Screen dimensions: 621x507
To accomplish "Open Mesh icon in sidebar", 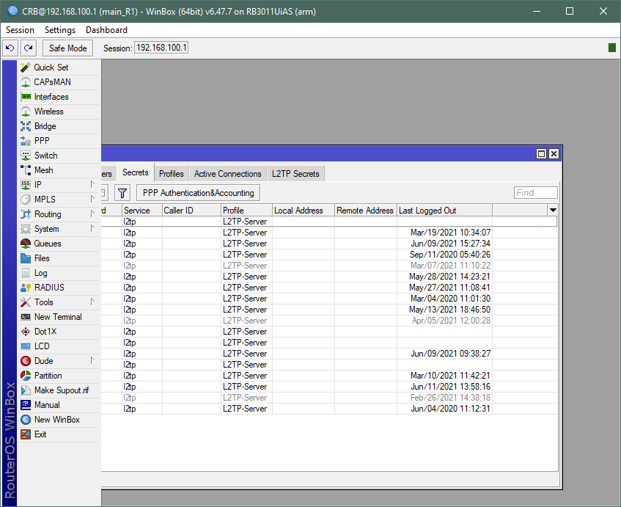I will coord(26,170).
